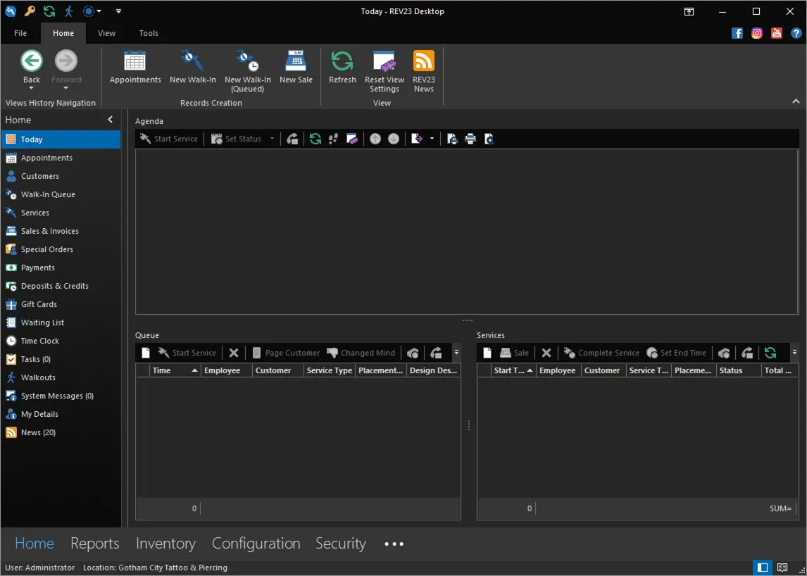This screenshot has width=807, height=576.
Task: Switch to the View ribbon tab
Action: [106, 33]
